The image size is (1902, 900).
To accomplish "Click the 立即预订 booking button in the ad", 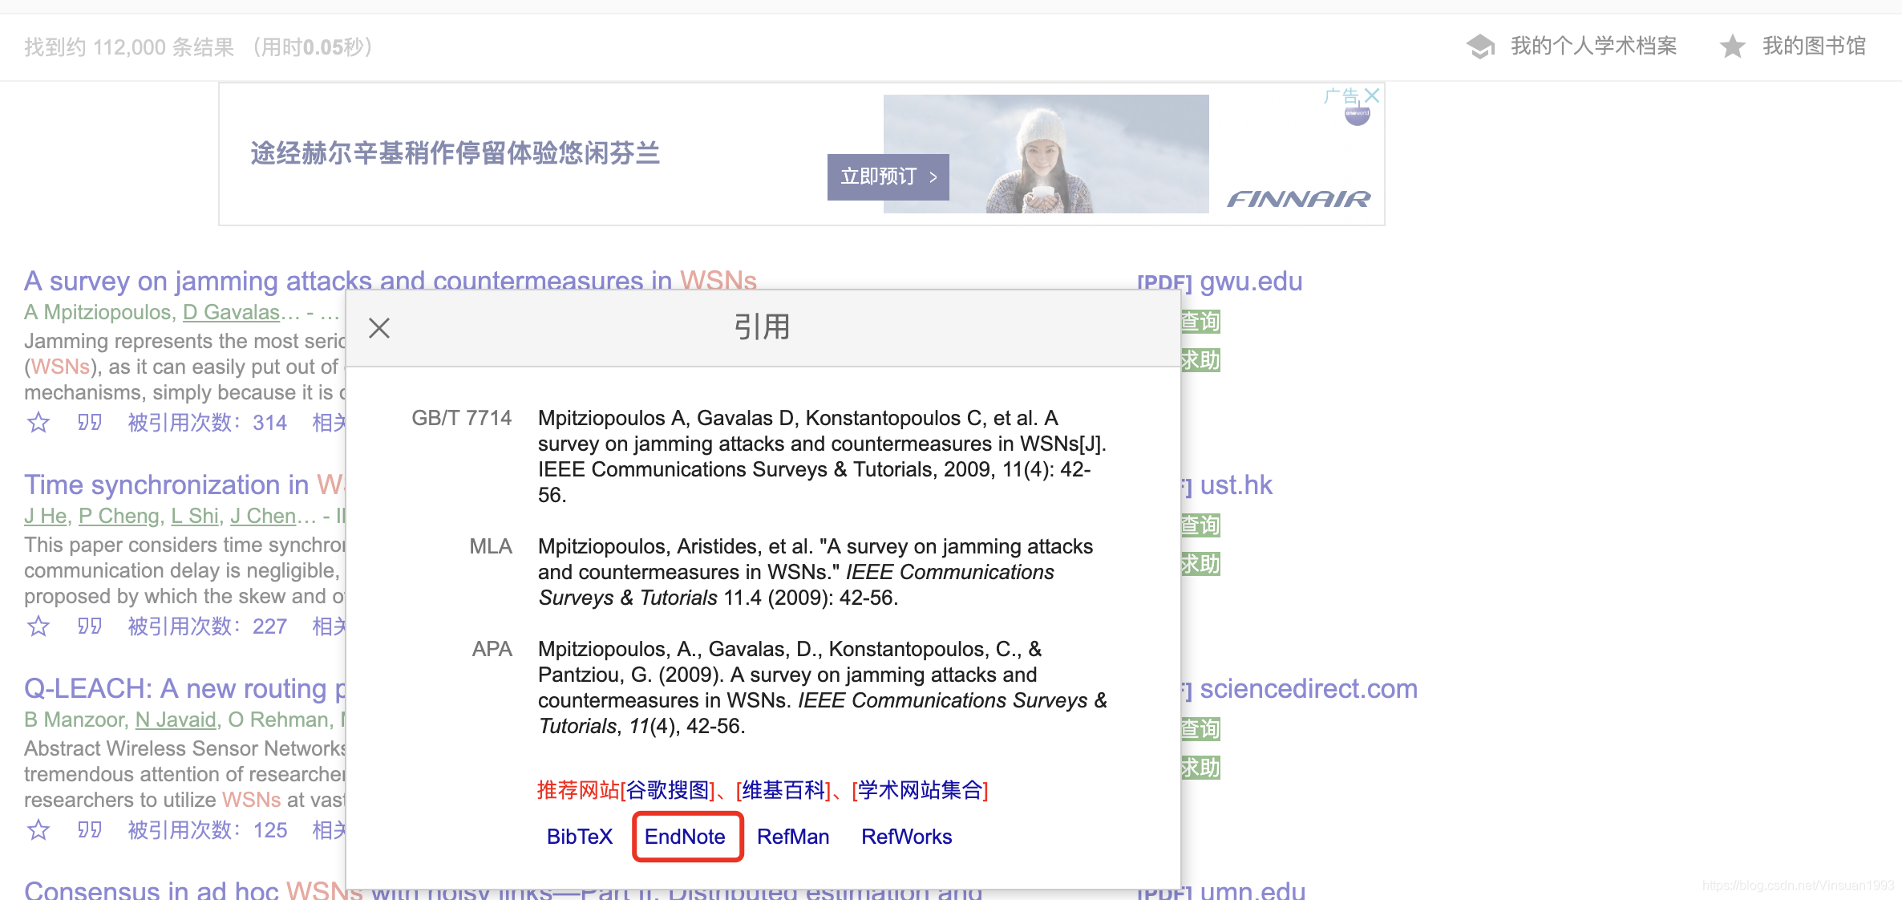I will tap(887, 176).
